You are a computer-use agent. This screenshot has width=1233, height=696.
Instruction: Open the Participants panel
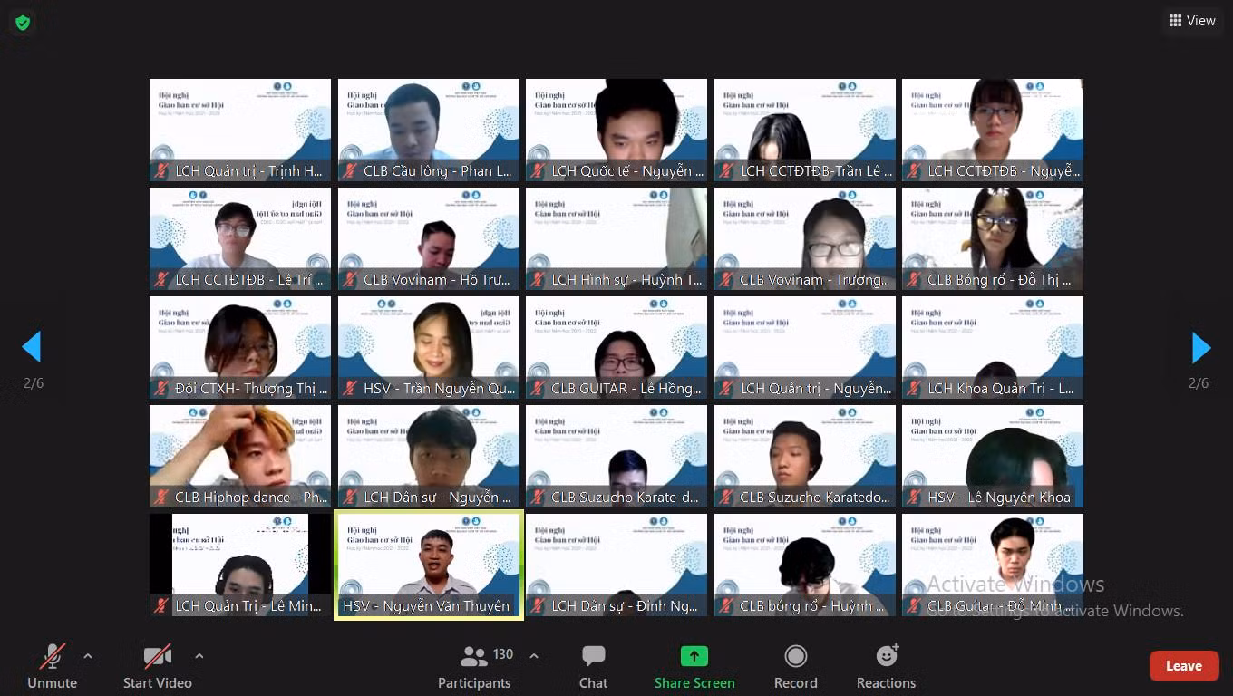click(474, 667)
